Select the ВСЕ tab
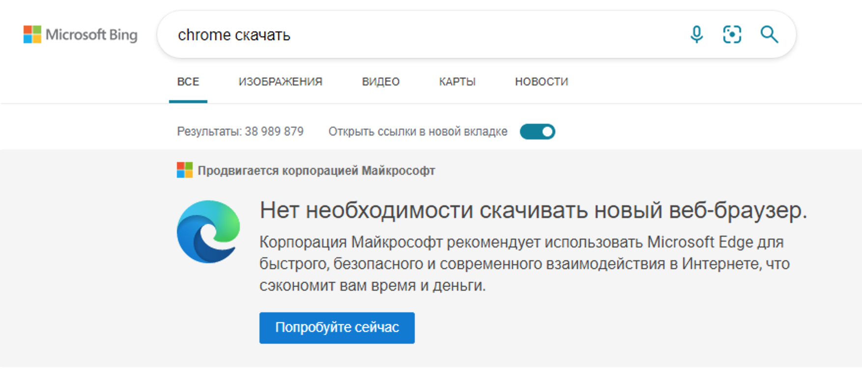 point(188,82)
